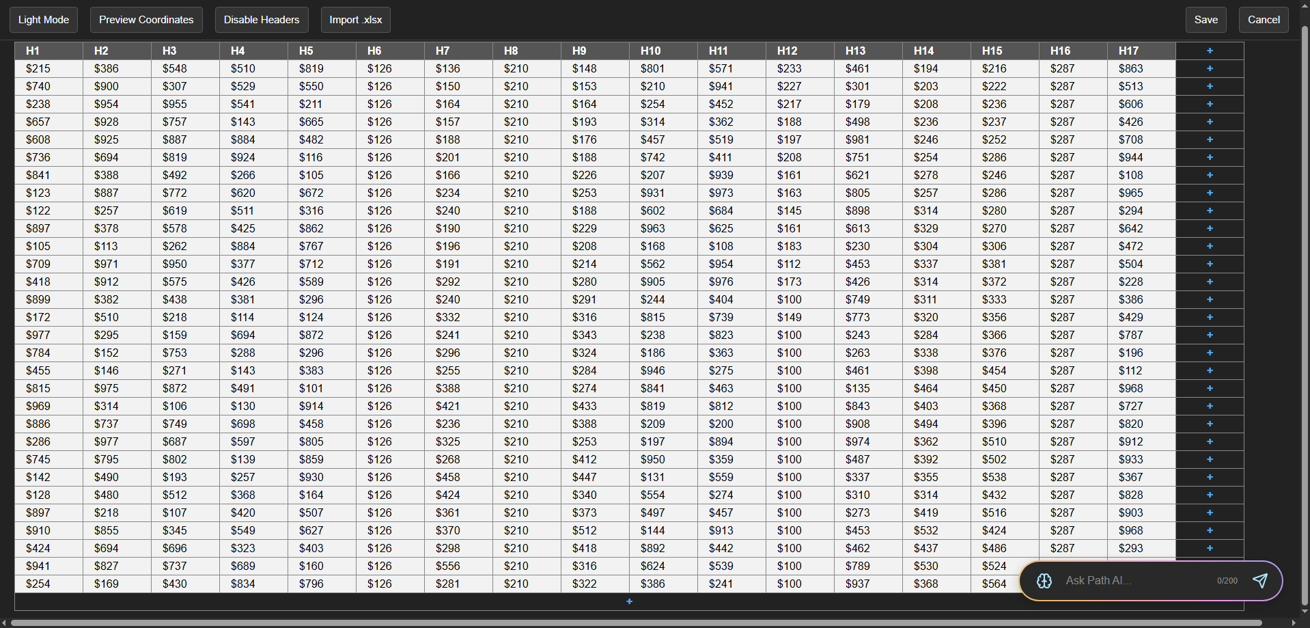Select cell $538 in column H15
The height and width of the screenshot is (628, 1310).
(x=1005, y=477)
